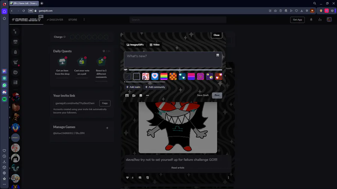Screen dimensions: 337x189
Task: Open Spotify in the Opera sidebar
Action: tap(4, 99)
